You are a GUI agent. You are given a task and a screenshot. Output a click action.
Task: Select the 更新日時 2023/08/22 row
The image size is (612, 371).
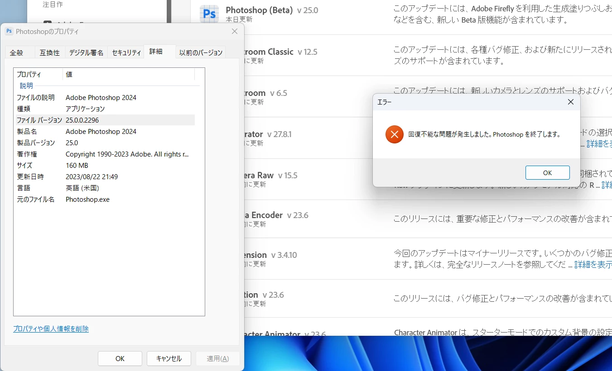pos(105,176)
